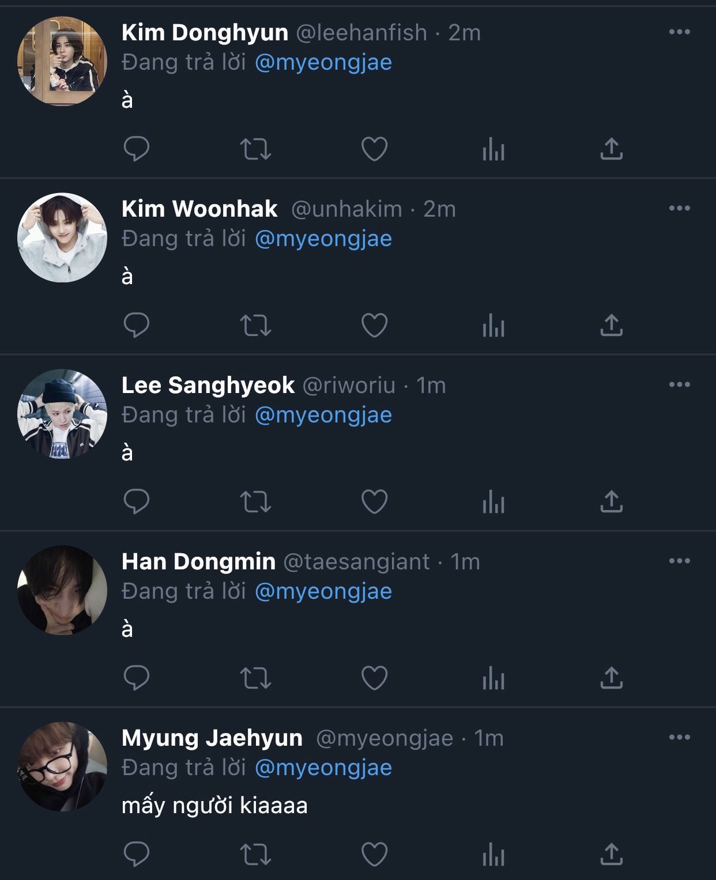Reply to Kim Donghyun's tweet
This screenshot has height=880, width=716.
(137, 149)
